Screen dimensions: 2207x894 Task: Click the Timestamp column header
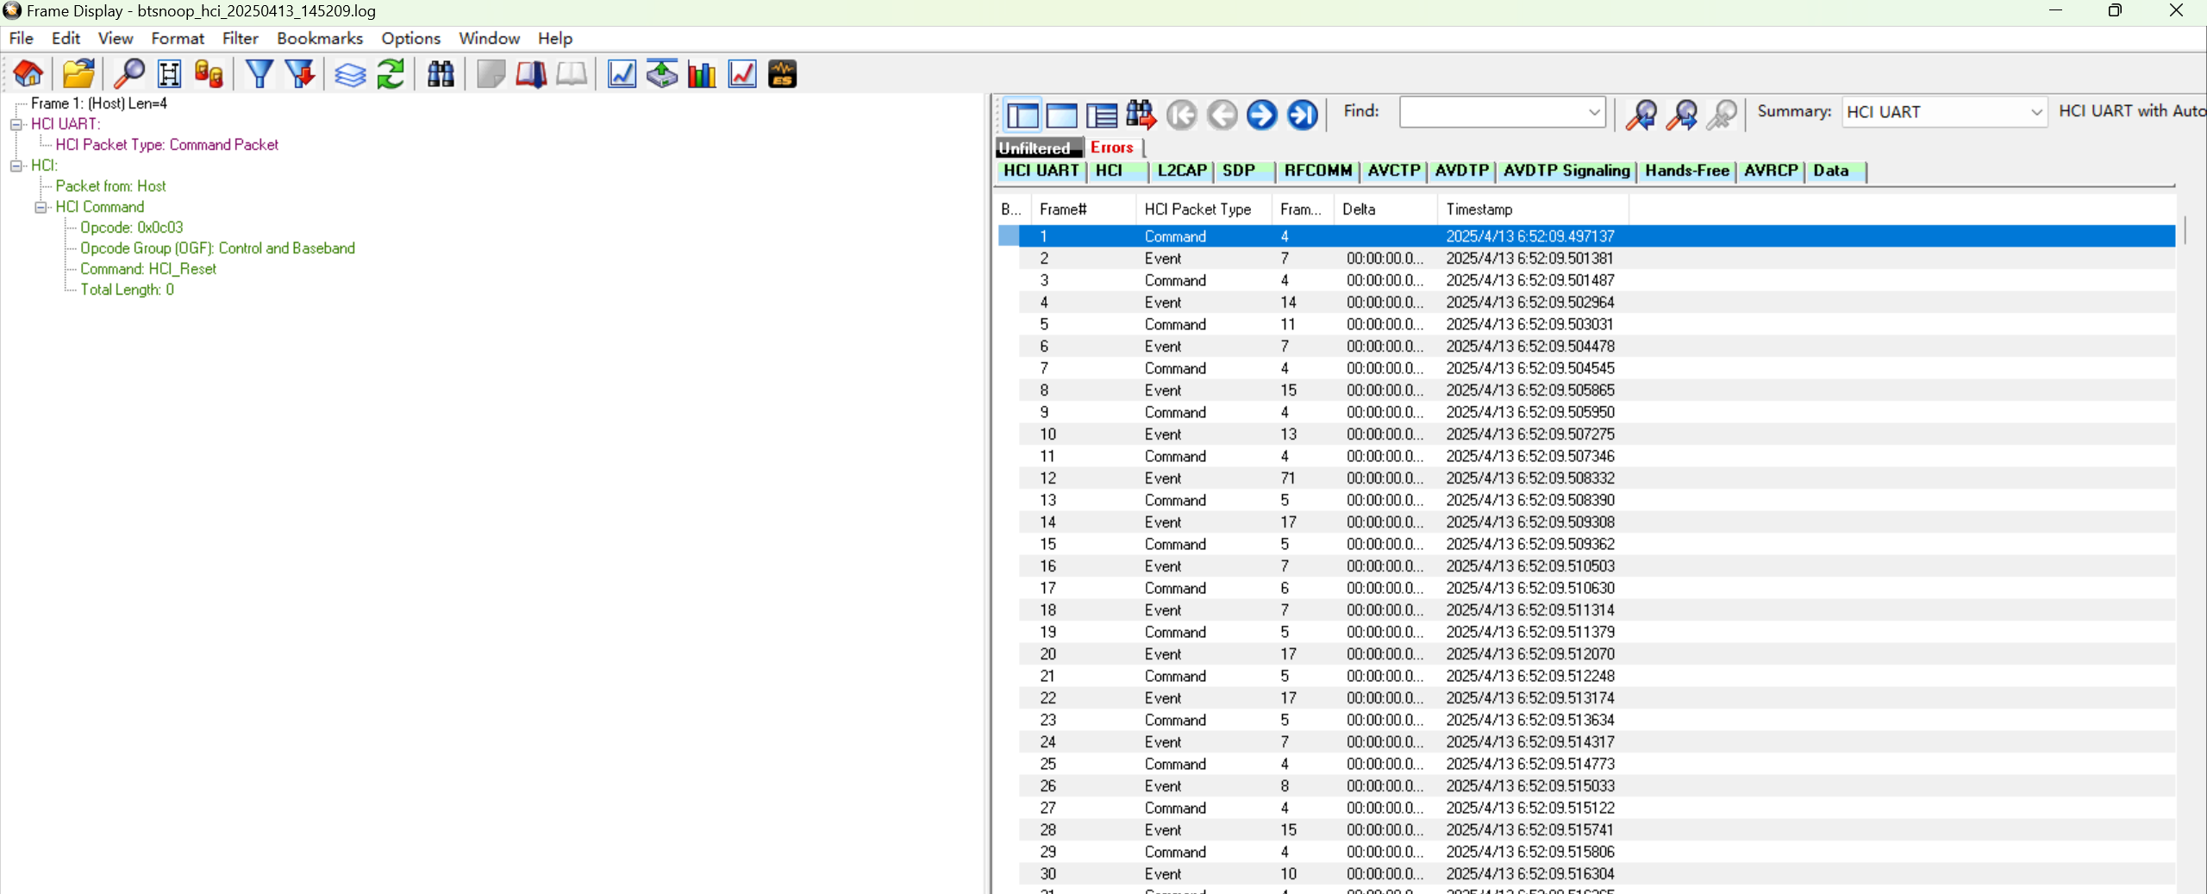point(1479,209)
